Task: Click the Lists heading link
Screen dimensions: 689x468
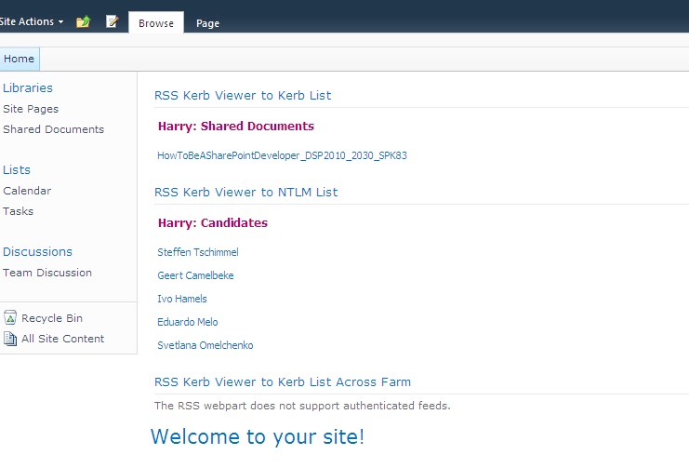Action: pos(17,169)
